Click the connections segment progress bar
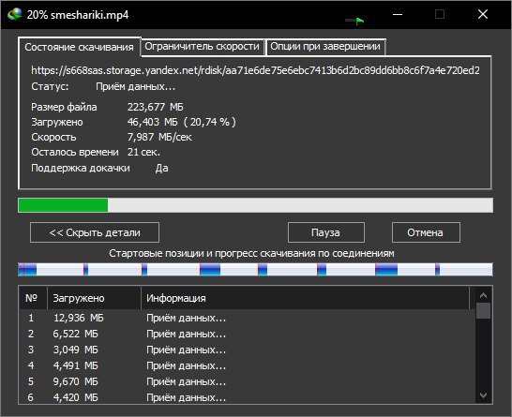The height and width of the screenshot is (417, 512). coord(255,270)
